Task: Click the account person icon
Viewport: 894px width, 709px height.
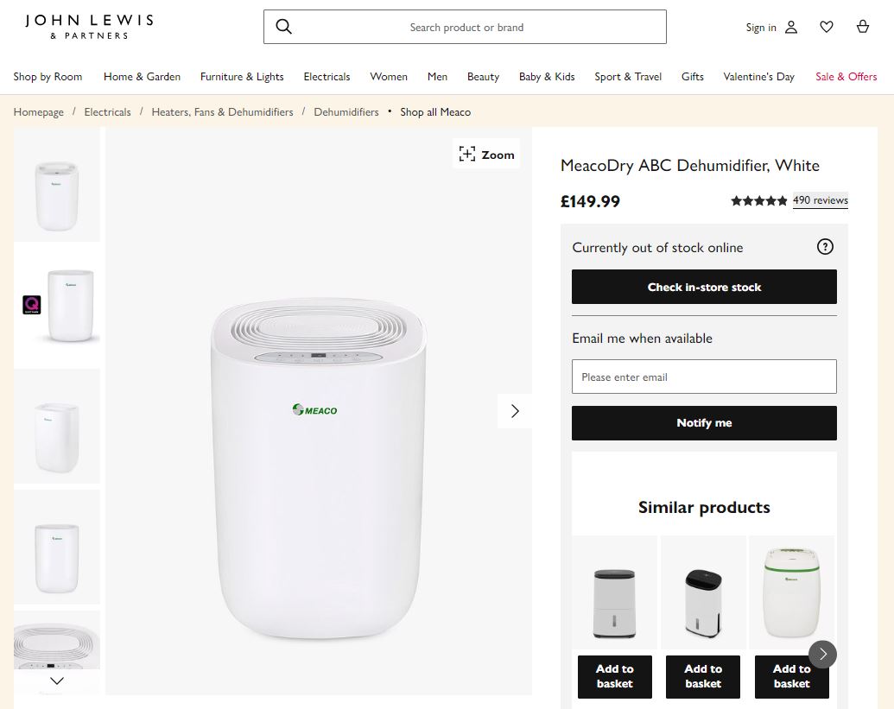Action: 791,27
